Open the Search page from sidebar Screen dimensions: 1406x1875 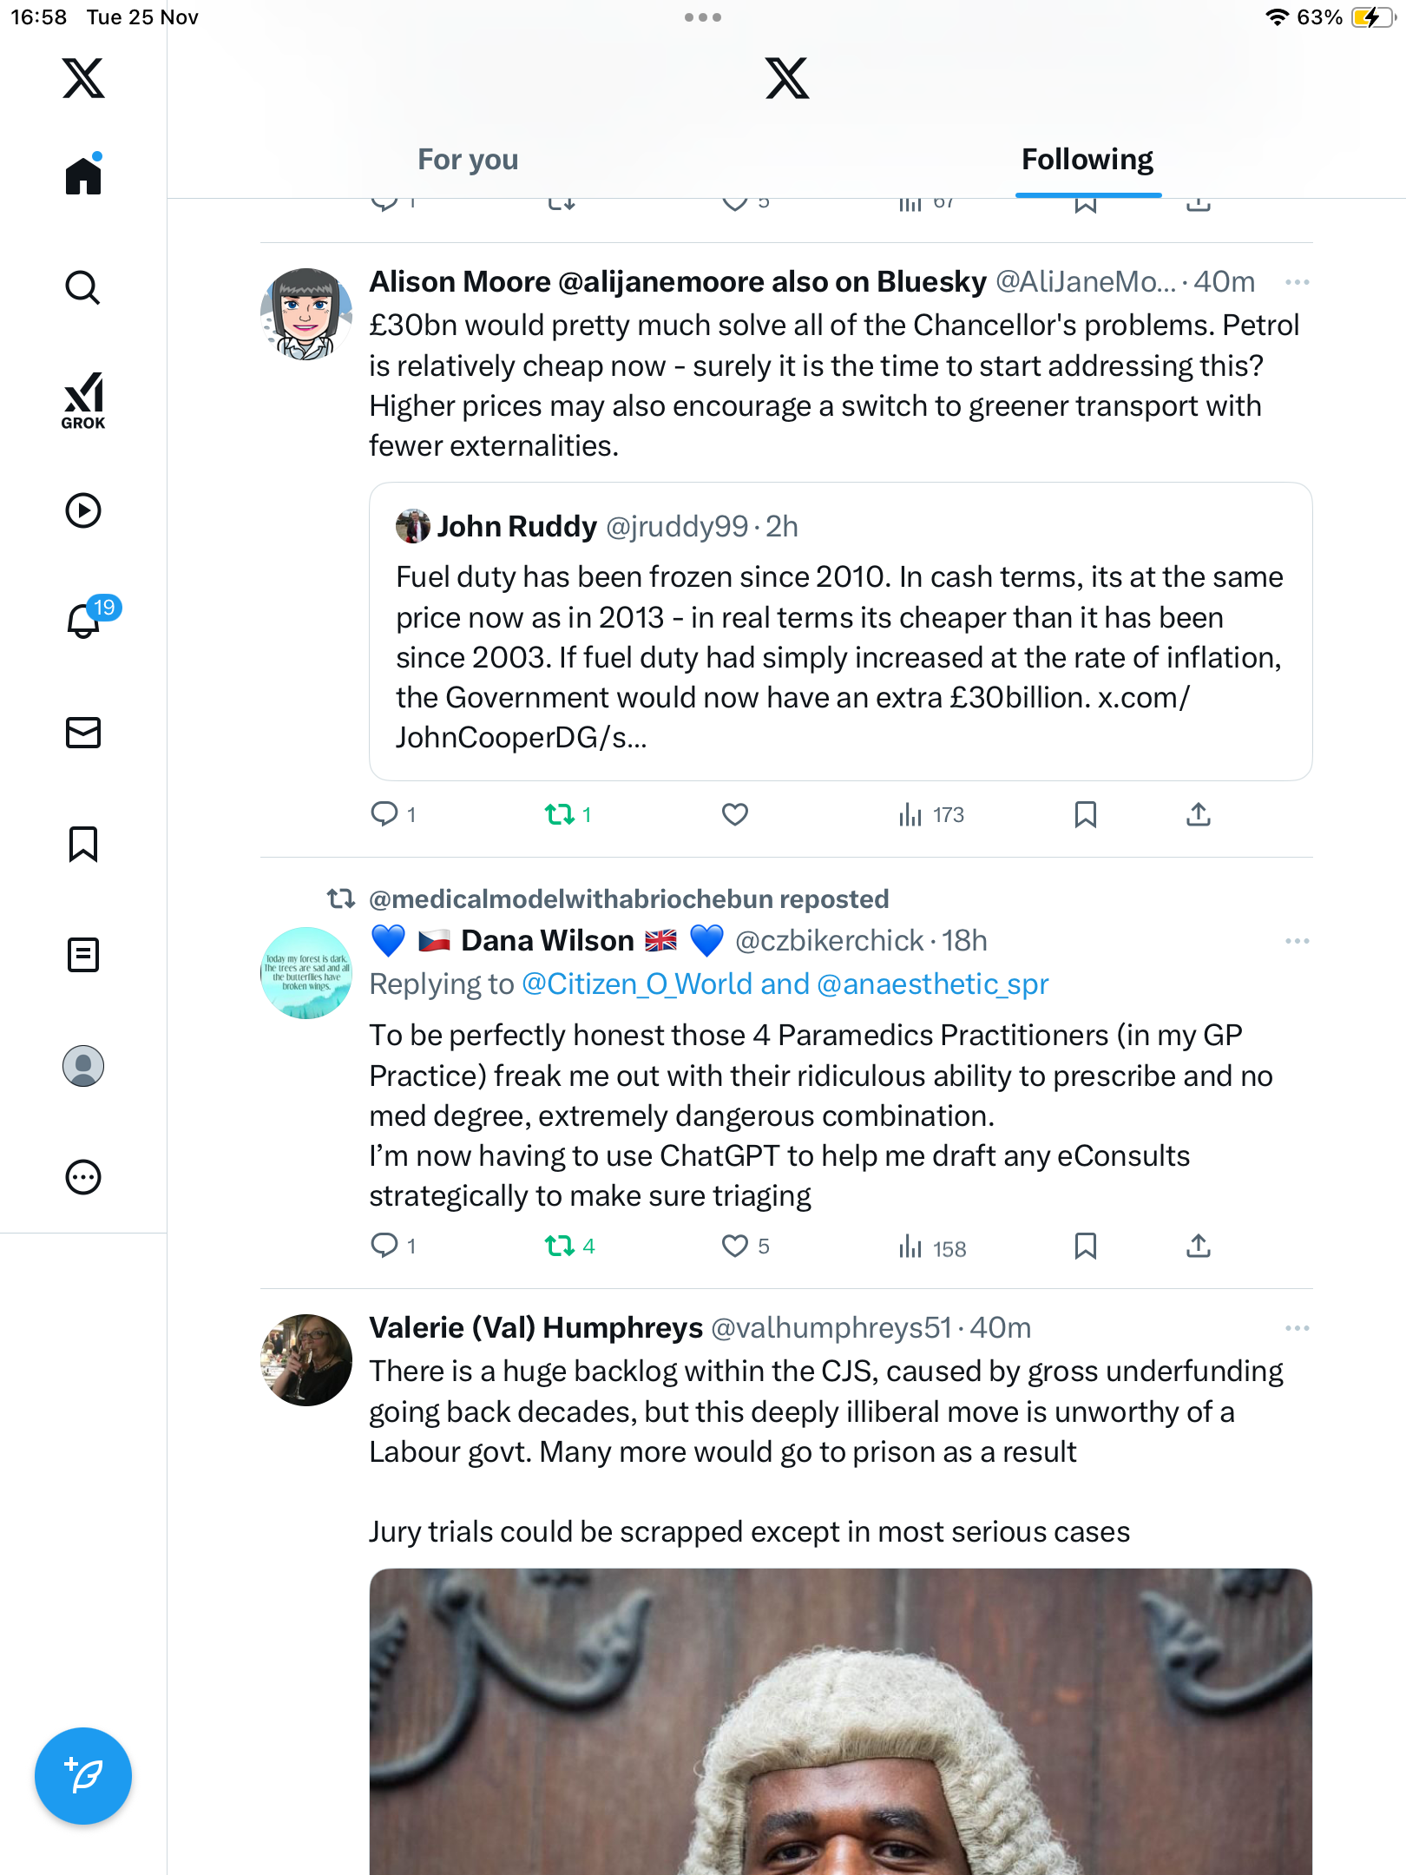tap(83, 287)
